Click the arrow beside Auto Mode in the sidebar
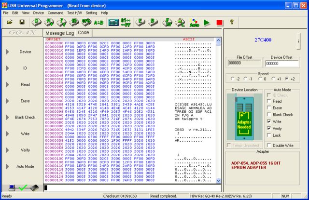309x200 pixels. click(7, 166)
